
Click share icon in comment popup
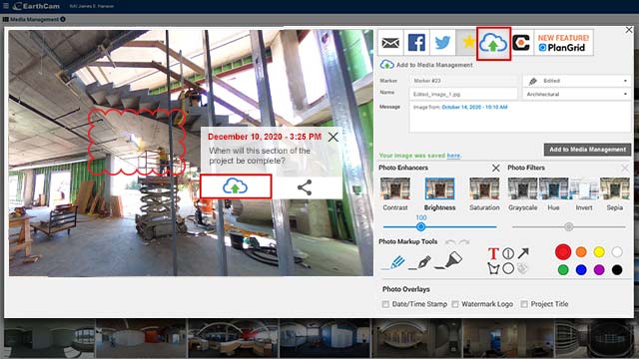point(305,187)
